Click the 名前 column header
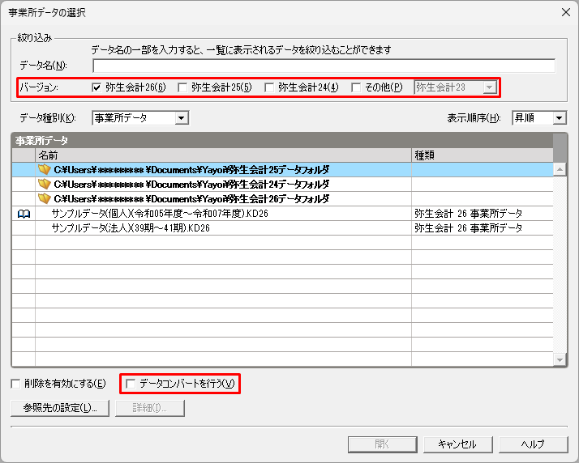579x463 pixels. [x=223, y=155]
